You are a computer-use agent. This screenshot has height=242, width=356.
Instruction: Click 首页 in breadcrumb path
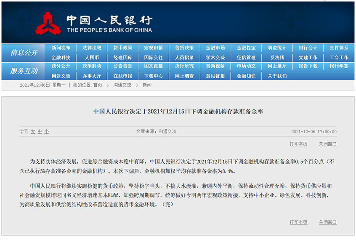tap(97, 85)
